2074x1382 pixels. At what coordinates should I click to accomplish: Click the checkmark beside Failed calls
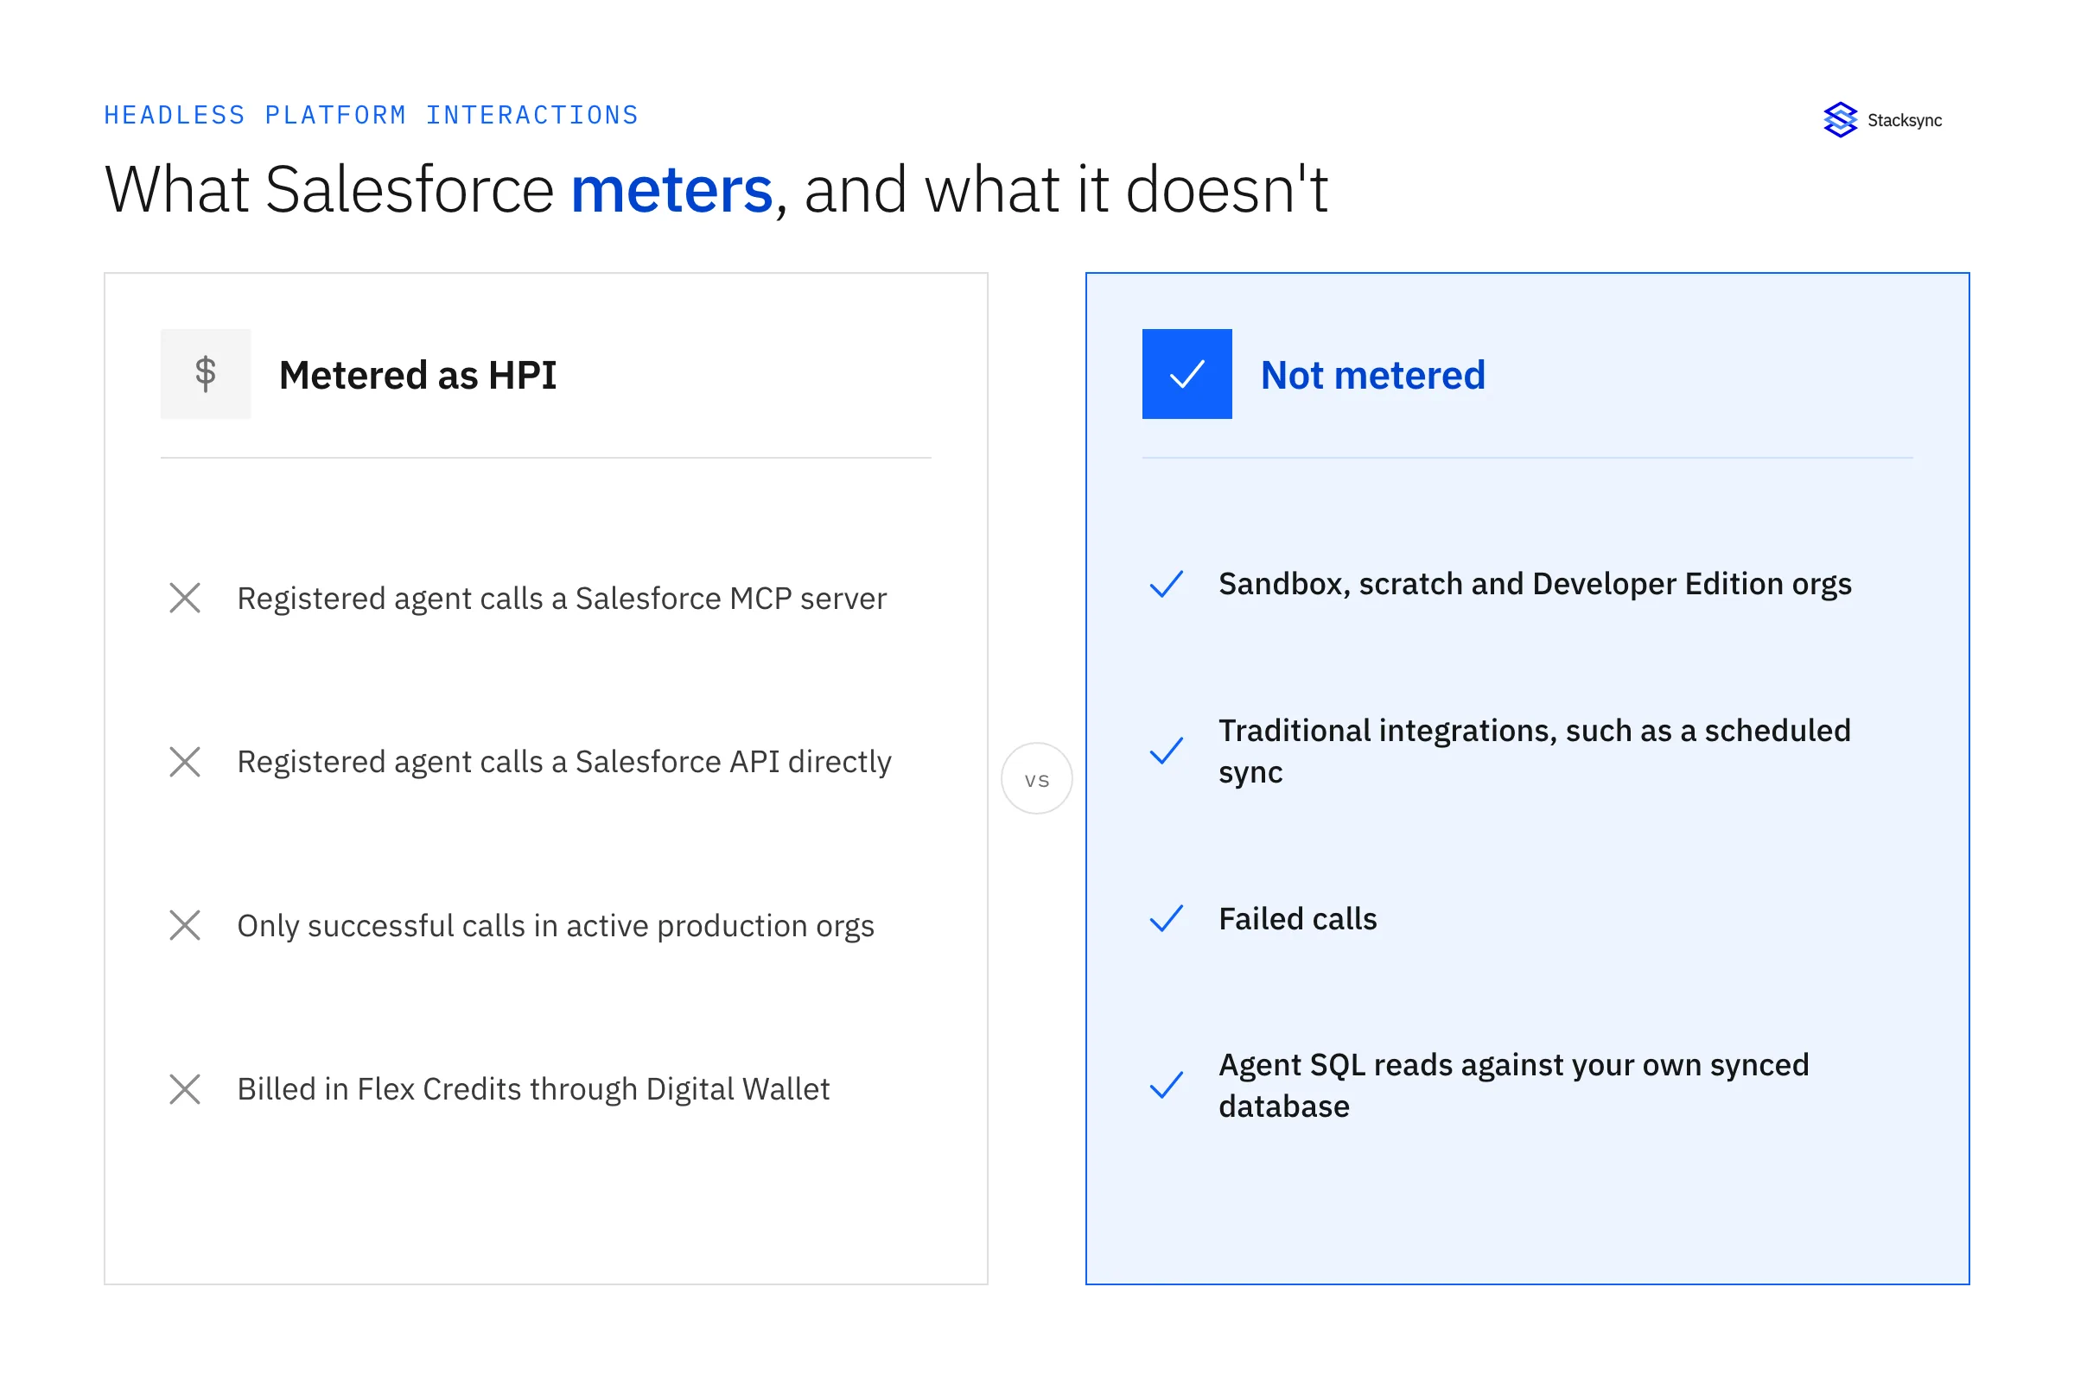1167,918
